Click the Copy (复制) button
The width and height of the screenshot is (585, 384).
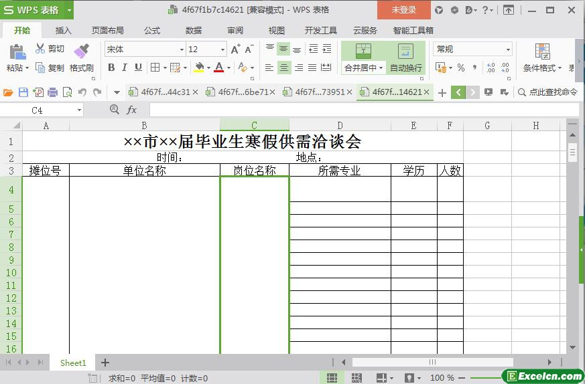[x=50, y=68]
